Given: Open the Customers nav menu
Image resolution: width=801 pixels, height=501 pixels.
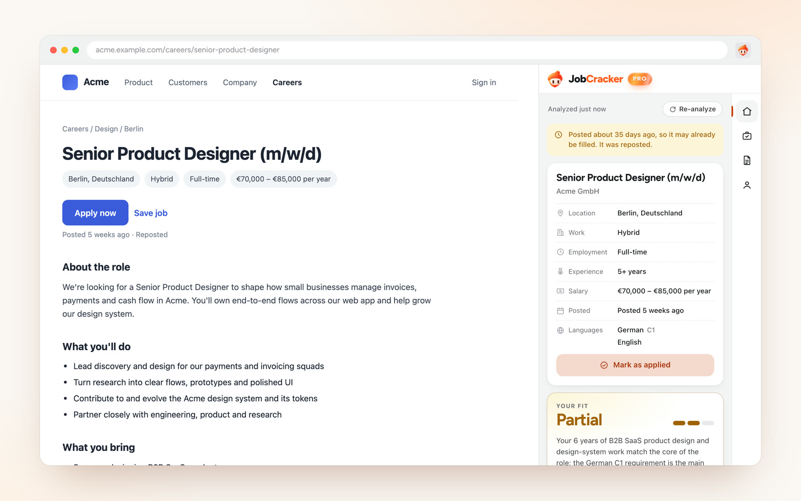Looking at the screenshot, I should click(x=188, y=82).
